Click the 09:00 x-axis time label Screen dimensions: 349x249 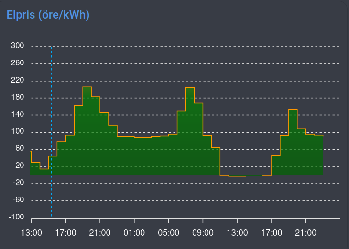click(203, 233)
